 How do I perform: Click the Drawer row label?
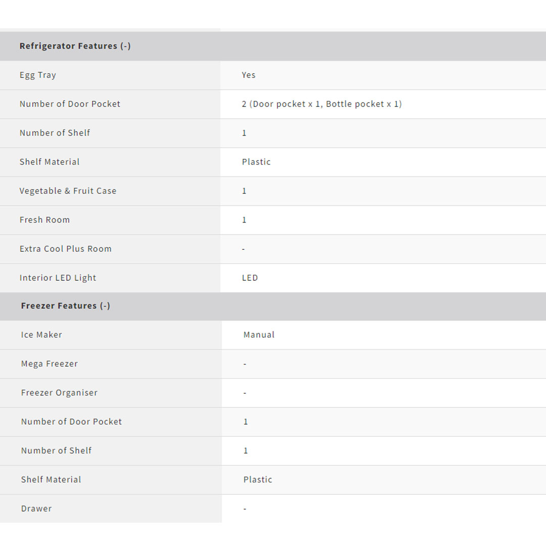[36, 509]
